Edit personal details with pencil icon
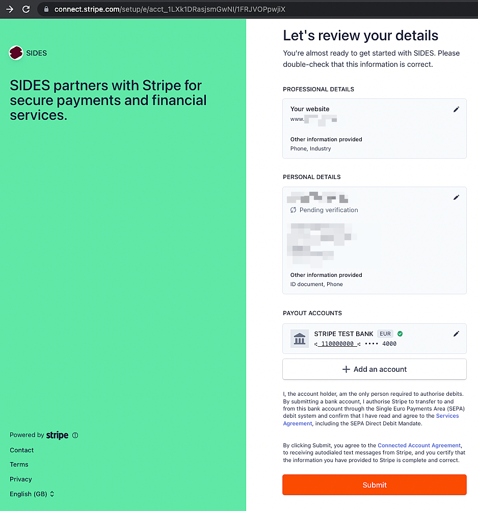The height and width of the screenshot is (511, 478). [456, 197]
